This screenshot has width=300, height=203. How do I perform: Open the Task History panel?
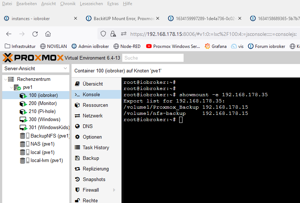click(x=97, y=147)
